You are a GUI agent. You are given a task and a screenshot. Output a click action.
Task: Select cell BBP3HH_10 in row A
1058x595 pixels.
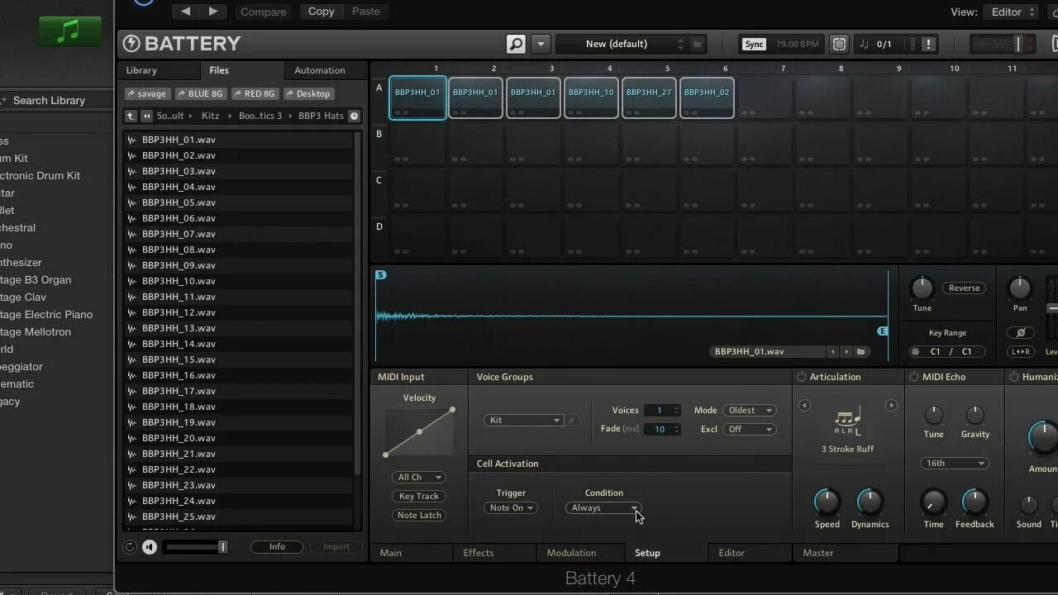(x=591, y=98)
